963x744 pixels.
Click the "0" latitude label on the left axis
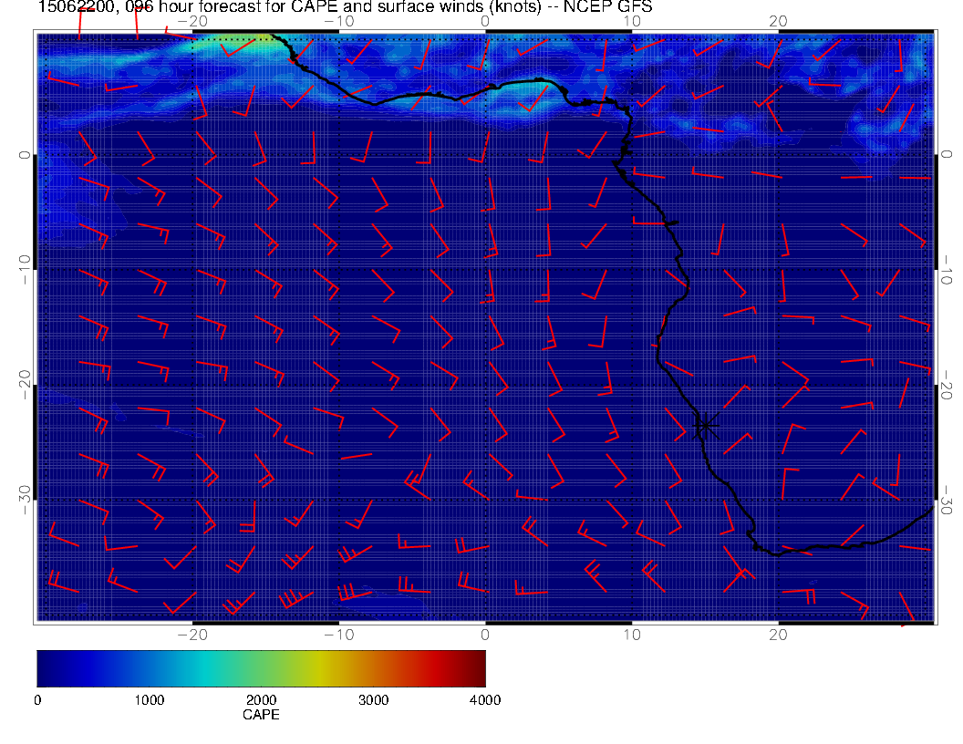pos(25,155)
